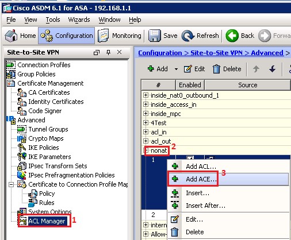
Task: Open the Monitoring view
Action: pyautogui.click(x=120, y=36)
